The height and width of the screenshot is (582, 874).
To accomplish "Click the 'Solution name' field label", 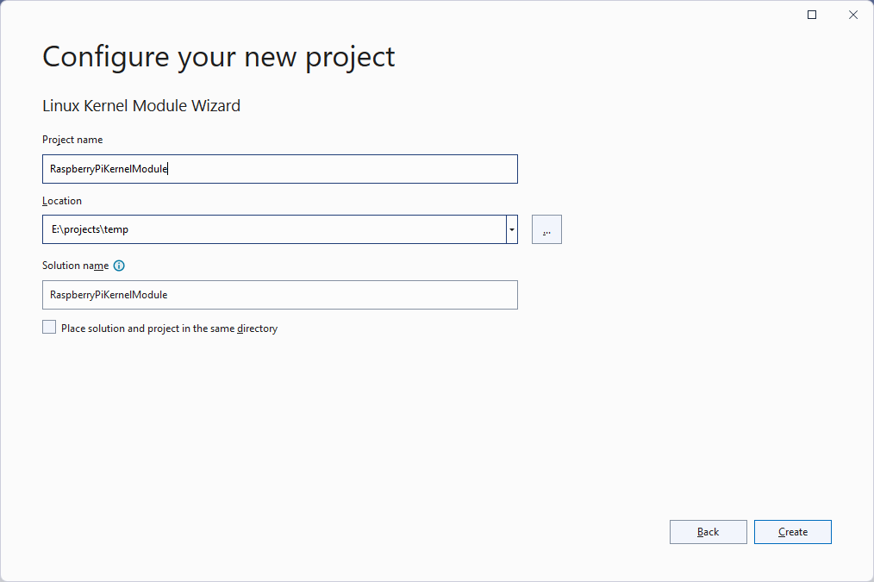I will 75,266.
